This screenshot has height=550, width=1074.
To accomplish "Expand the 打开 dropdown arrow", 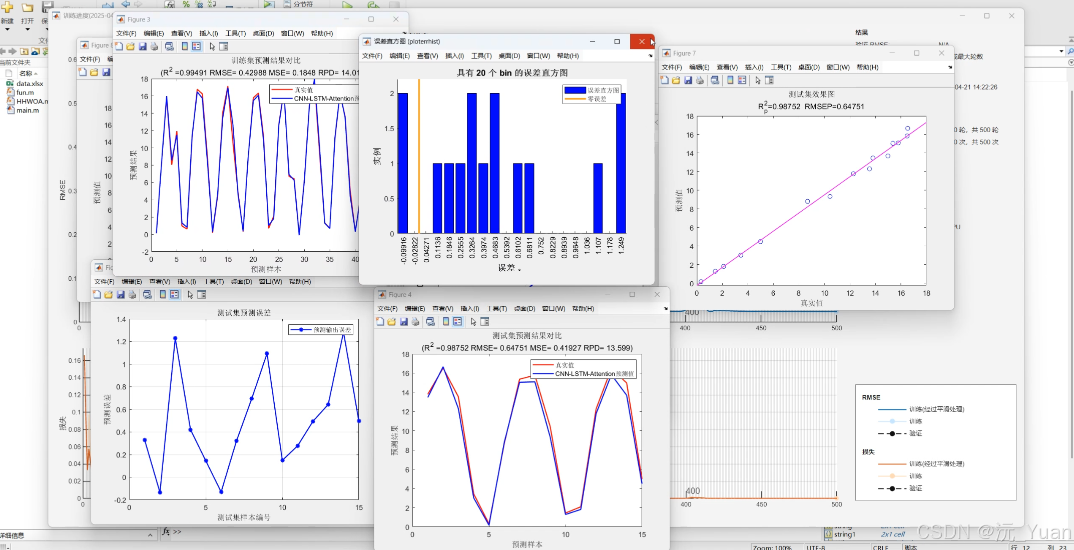I will click(x=28, y=30).
